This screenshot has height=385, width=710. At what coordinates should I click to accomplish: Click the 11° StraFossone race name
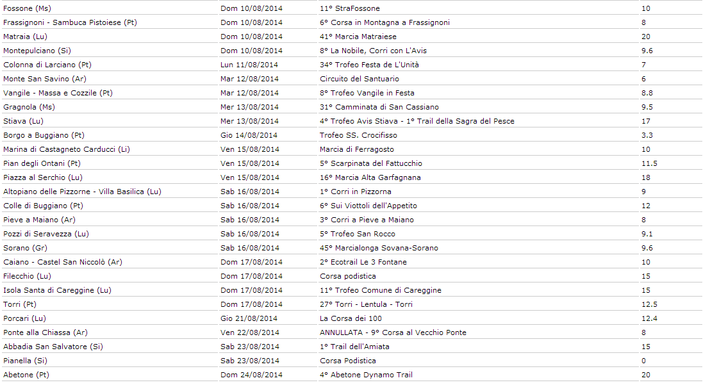coord(350,8)
